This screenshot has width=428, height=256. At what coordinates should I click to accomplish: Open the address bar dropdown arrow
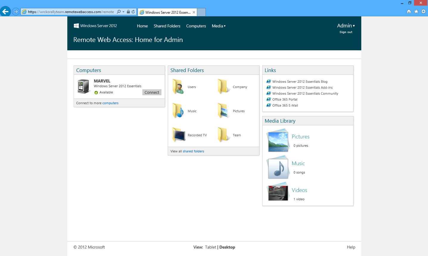(123, 12)
